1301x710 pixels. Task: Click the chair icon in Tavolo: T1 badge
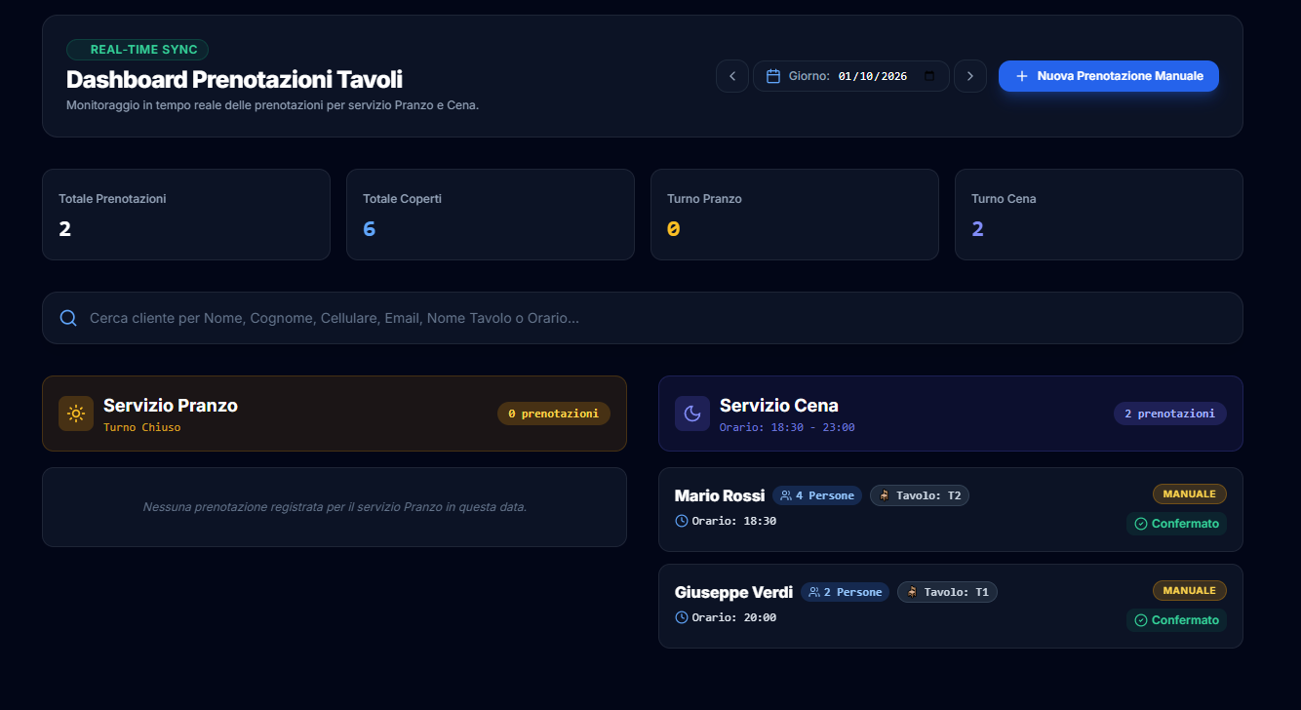click(912, 592)
